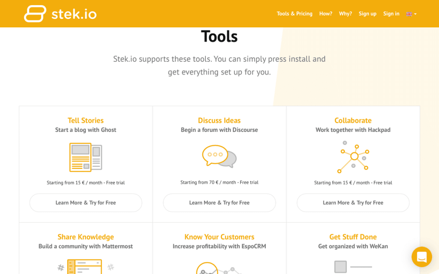Click 'Get organized with WeKan' text
Viewport: 439px width, 274px height.
(353, 246)
